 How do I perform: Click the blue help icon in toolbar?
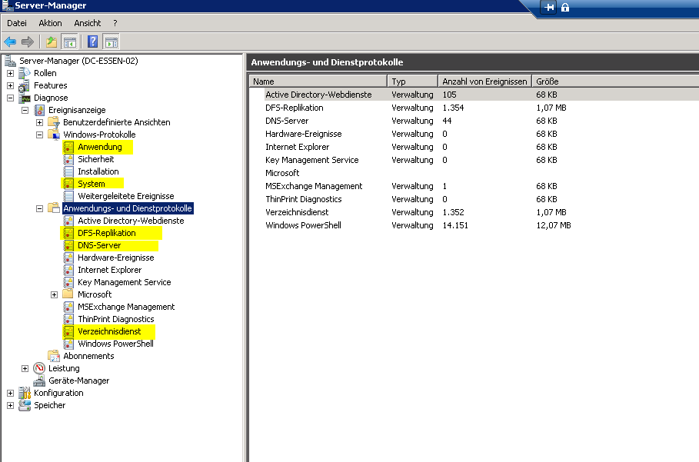coord(92,42)
